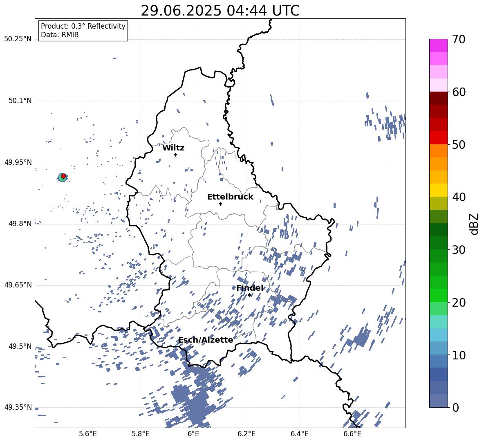Viewport: 484px width, 442px height.
Task: Pick the yellow segment above 40
Action: (438, 190)
